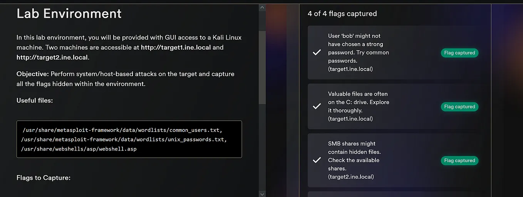Click the lab description scrollbar thumb
This screenshot has width=523, height=197.
coord(262,67)
